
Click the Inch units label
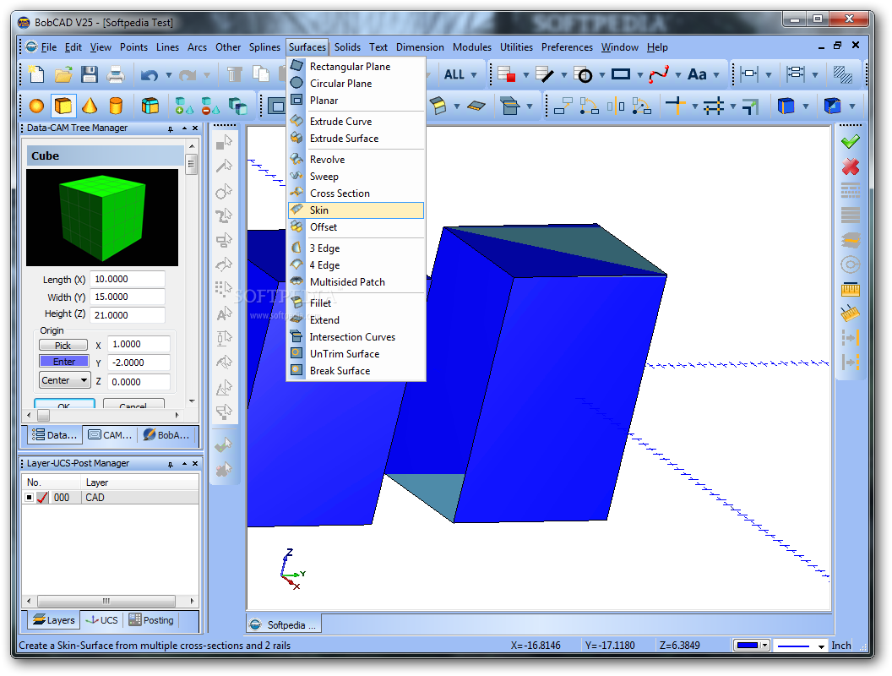tap(841, 646)
